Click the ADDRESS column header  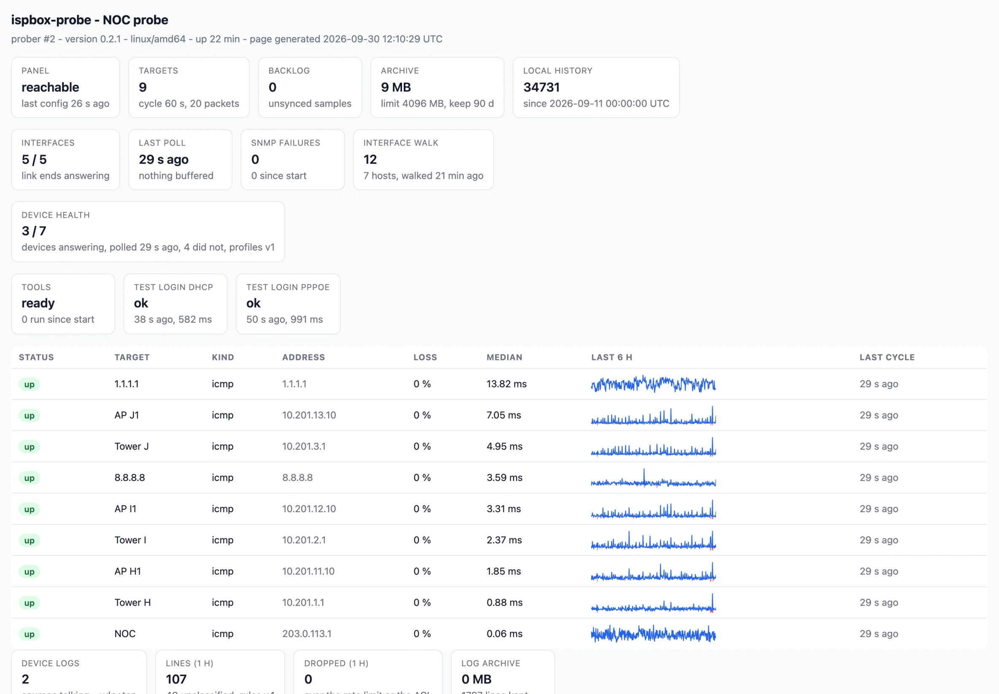click(303, 357)
